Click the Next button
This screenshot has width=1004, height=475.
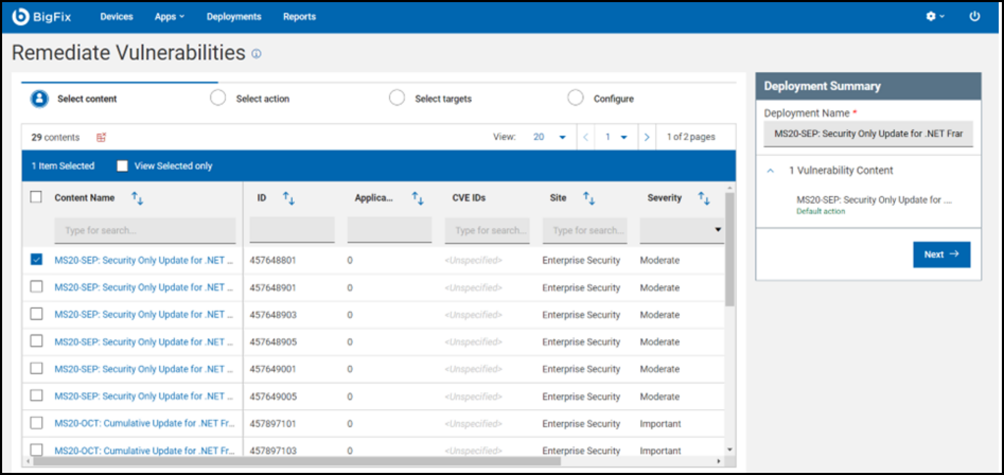click(x=941, y=254)
